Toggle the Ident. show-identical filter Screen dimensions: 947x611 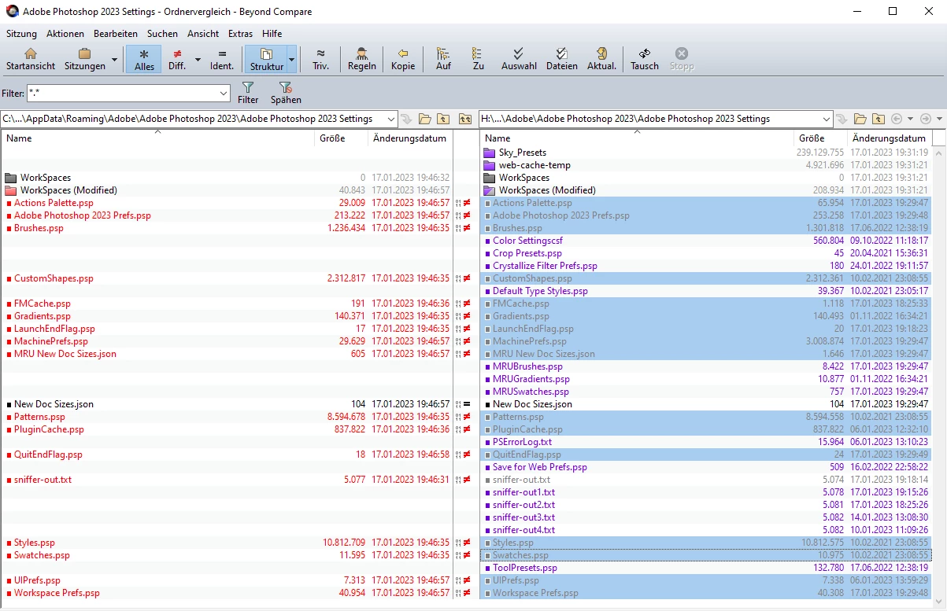tap(222, 59)
